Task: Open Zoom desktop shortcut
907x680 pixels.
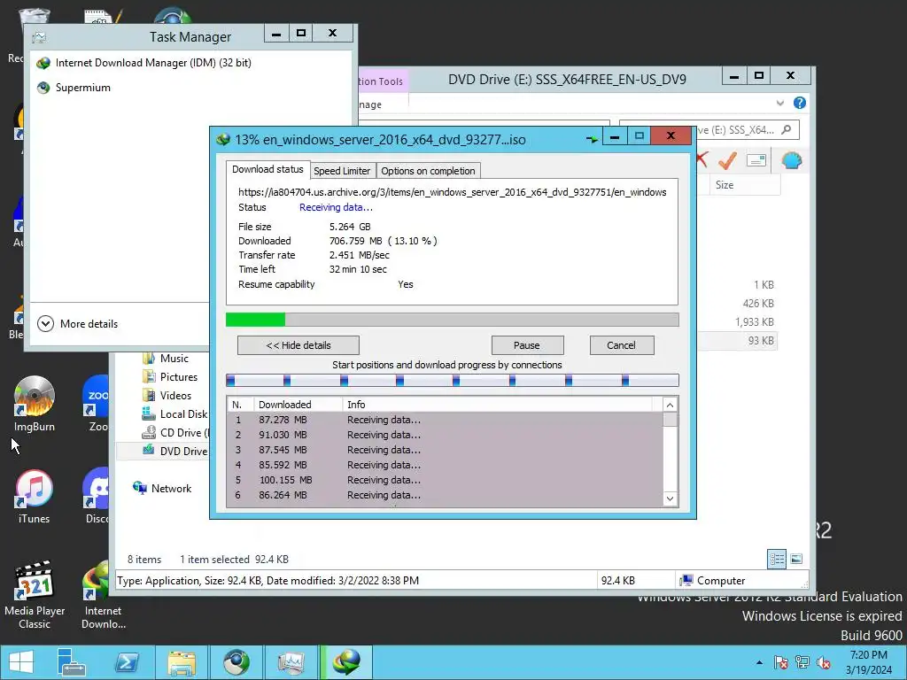Action: click(x=97, y=404)
